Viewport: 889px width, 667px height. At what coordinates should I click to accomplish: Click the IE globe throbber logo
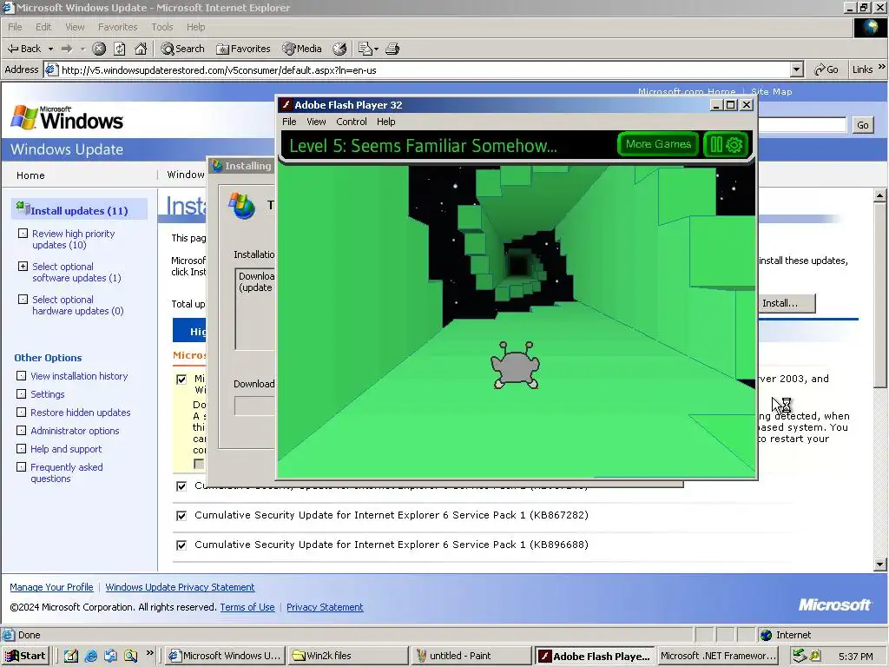coord(870,28)
